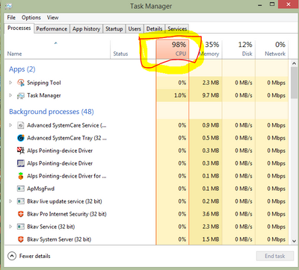
Task: Sort processes by CPU column header
Action: (x=173, y=49)
